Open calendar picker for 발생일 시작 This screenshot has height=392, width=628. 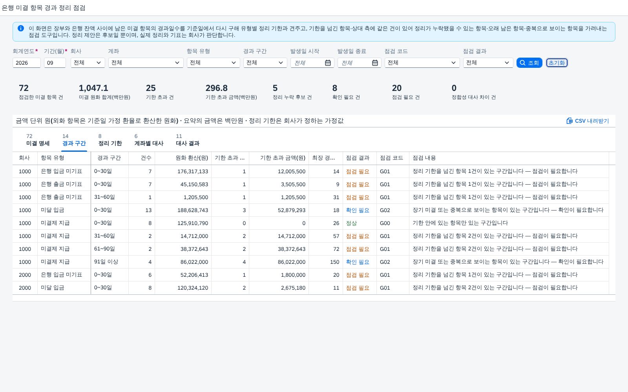tap(328, 63)
